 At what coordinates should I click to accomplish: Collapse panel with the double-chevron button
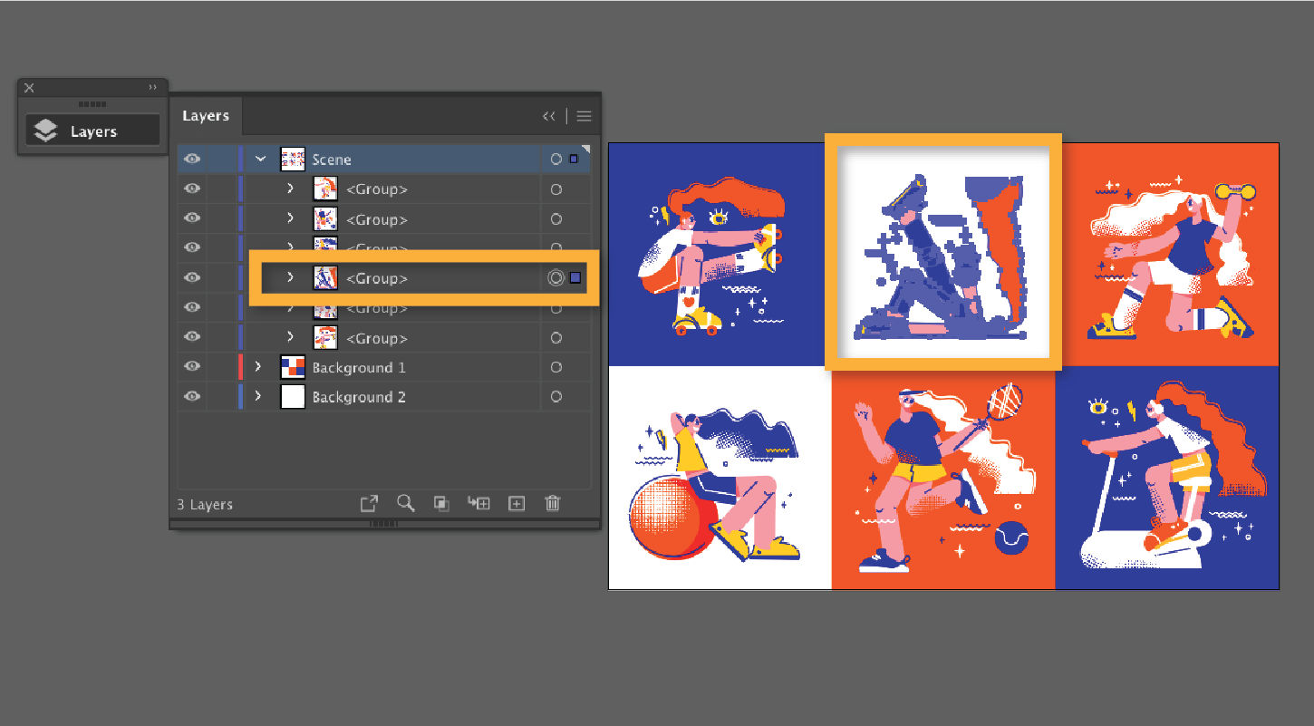pos(549,115)
